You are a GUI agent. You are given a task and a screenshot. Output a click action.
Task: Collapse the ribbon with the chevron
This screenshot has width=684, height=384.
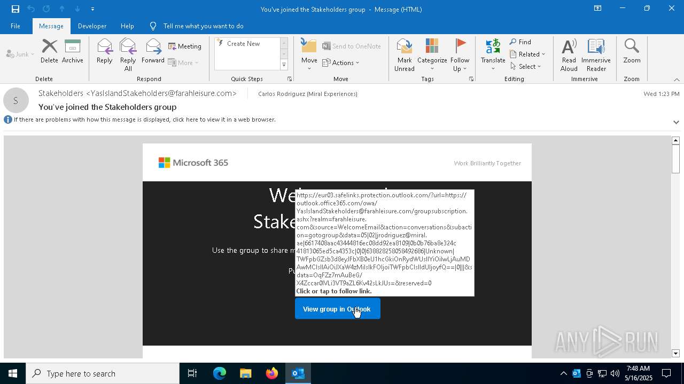click(x=677, y=79)
